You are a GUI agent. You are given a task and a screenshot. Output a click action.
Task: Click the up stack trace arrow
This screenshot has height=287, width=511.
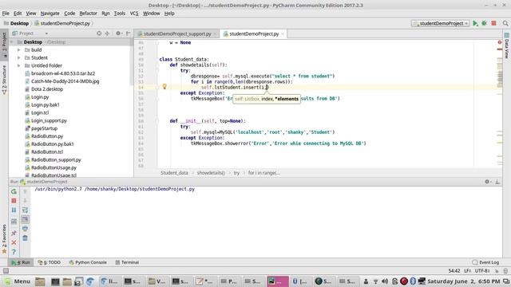click(25, 191)
